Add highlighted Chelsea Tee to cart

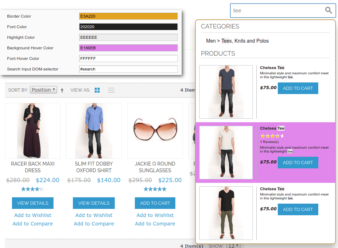[x=298, y=162]
